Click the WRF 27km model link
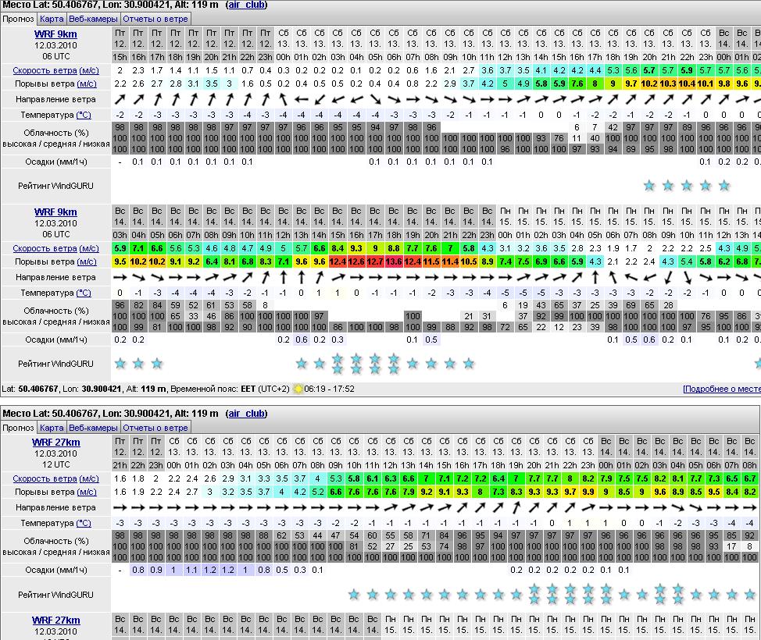 click(55, 443)
